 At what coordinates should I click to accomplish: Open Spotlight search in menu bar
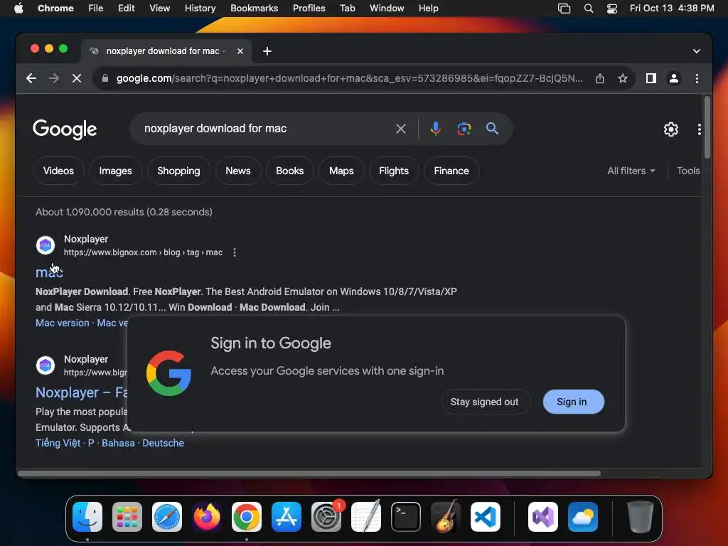click(x=588, y=9)
